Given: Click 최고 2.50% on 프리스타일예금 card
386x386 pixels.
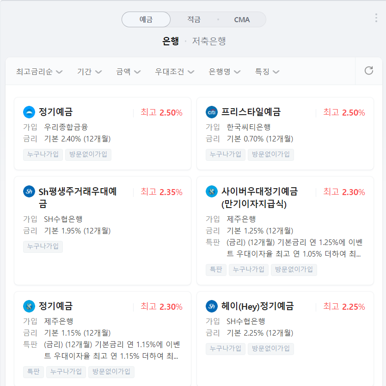Looking at the screenshot, I should [344, 112].
